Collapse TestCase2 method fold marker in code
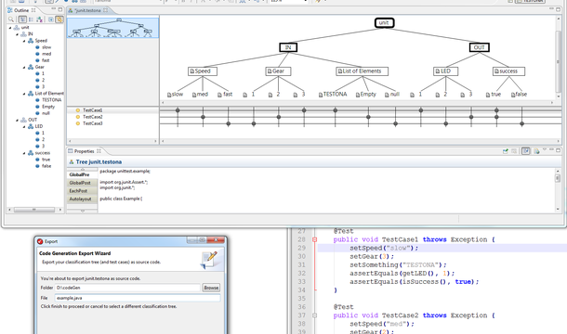 (314, 315)
